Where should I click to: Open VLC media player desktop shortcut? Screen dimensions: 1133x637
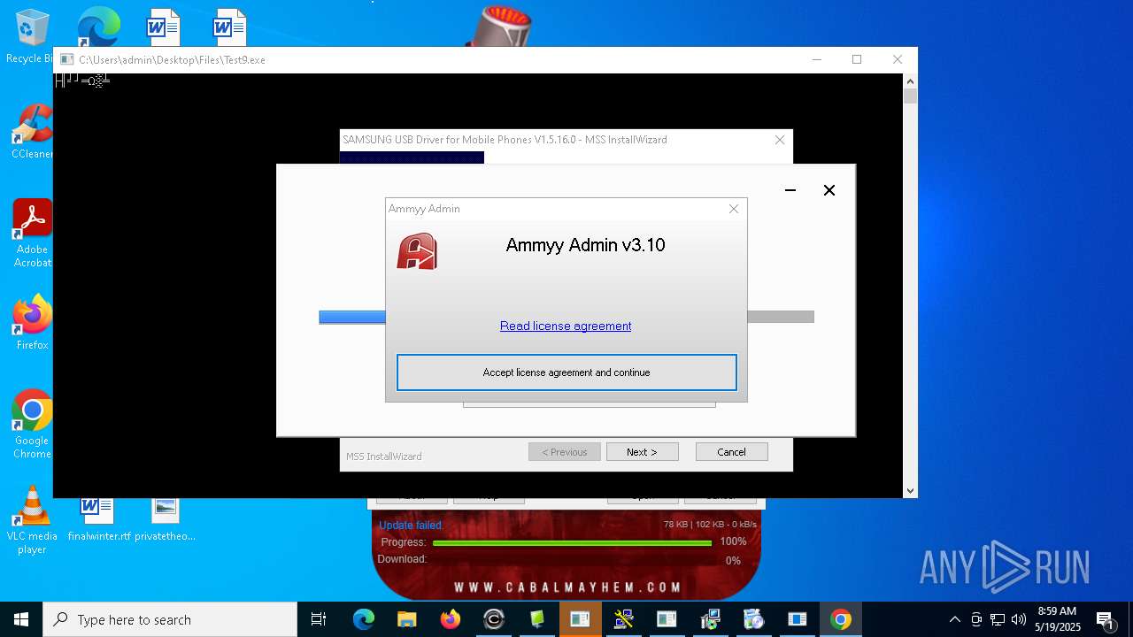pyautogui.click(x=32, y=520)
